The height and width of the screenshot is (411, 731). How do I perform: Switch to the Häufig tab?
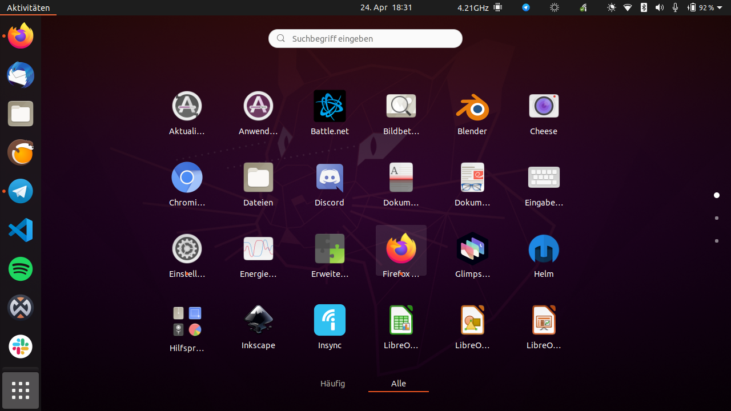[x=333, y=384]
